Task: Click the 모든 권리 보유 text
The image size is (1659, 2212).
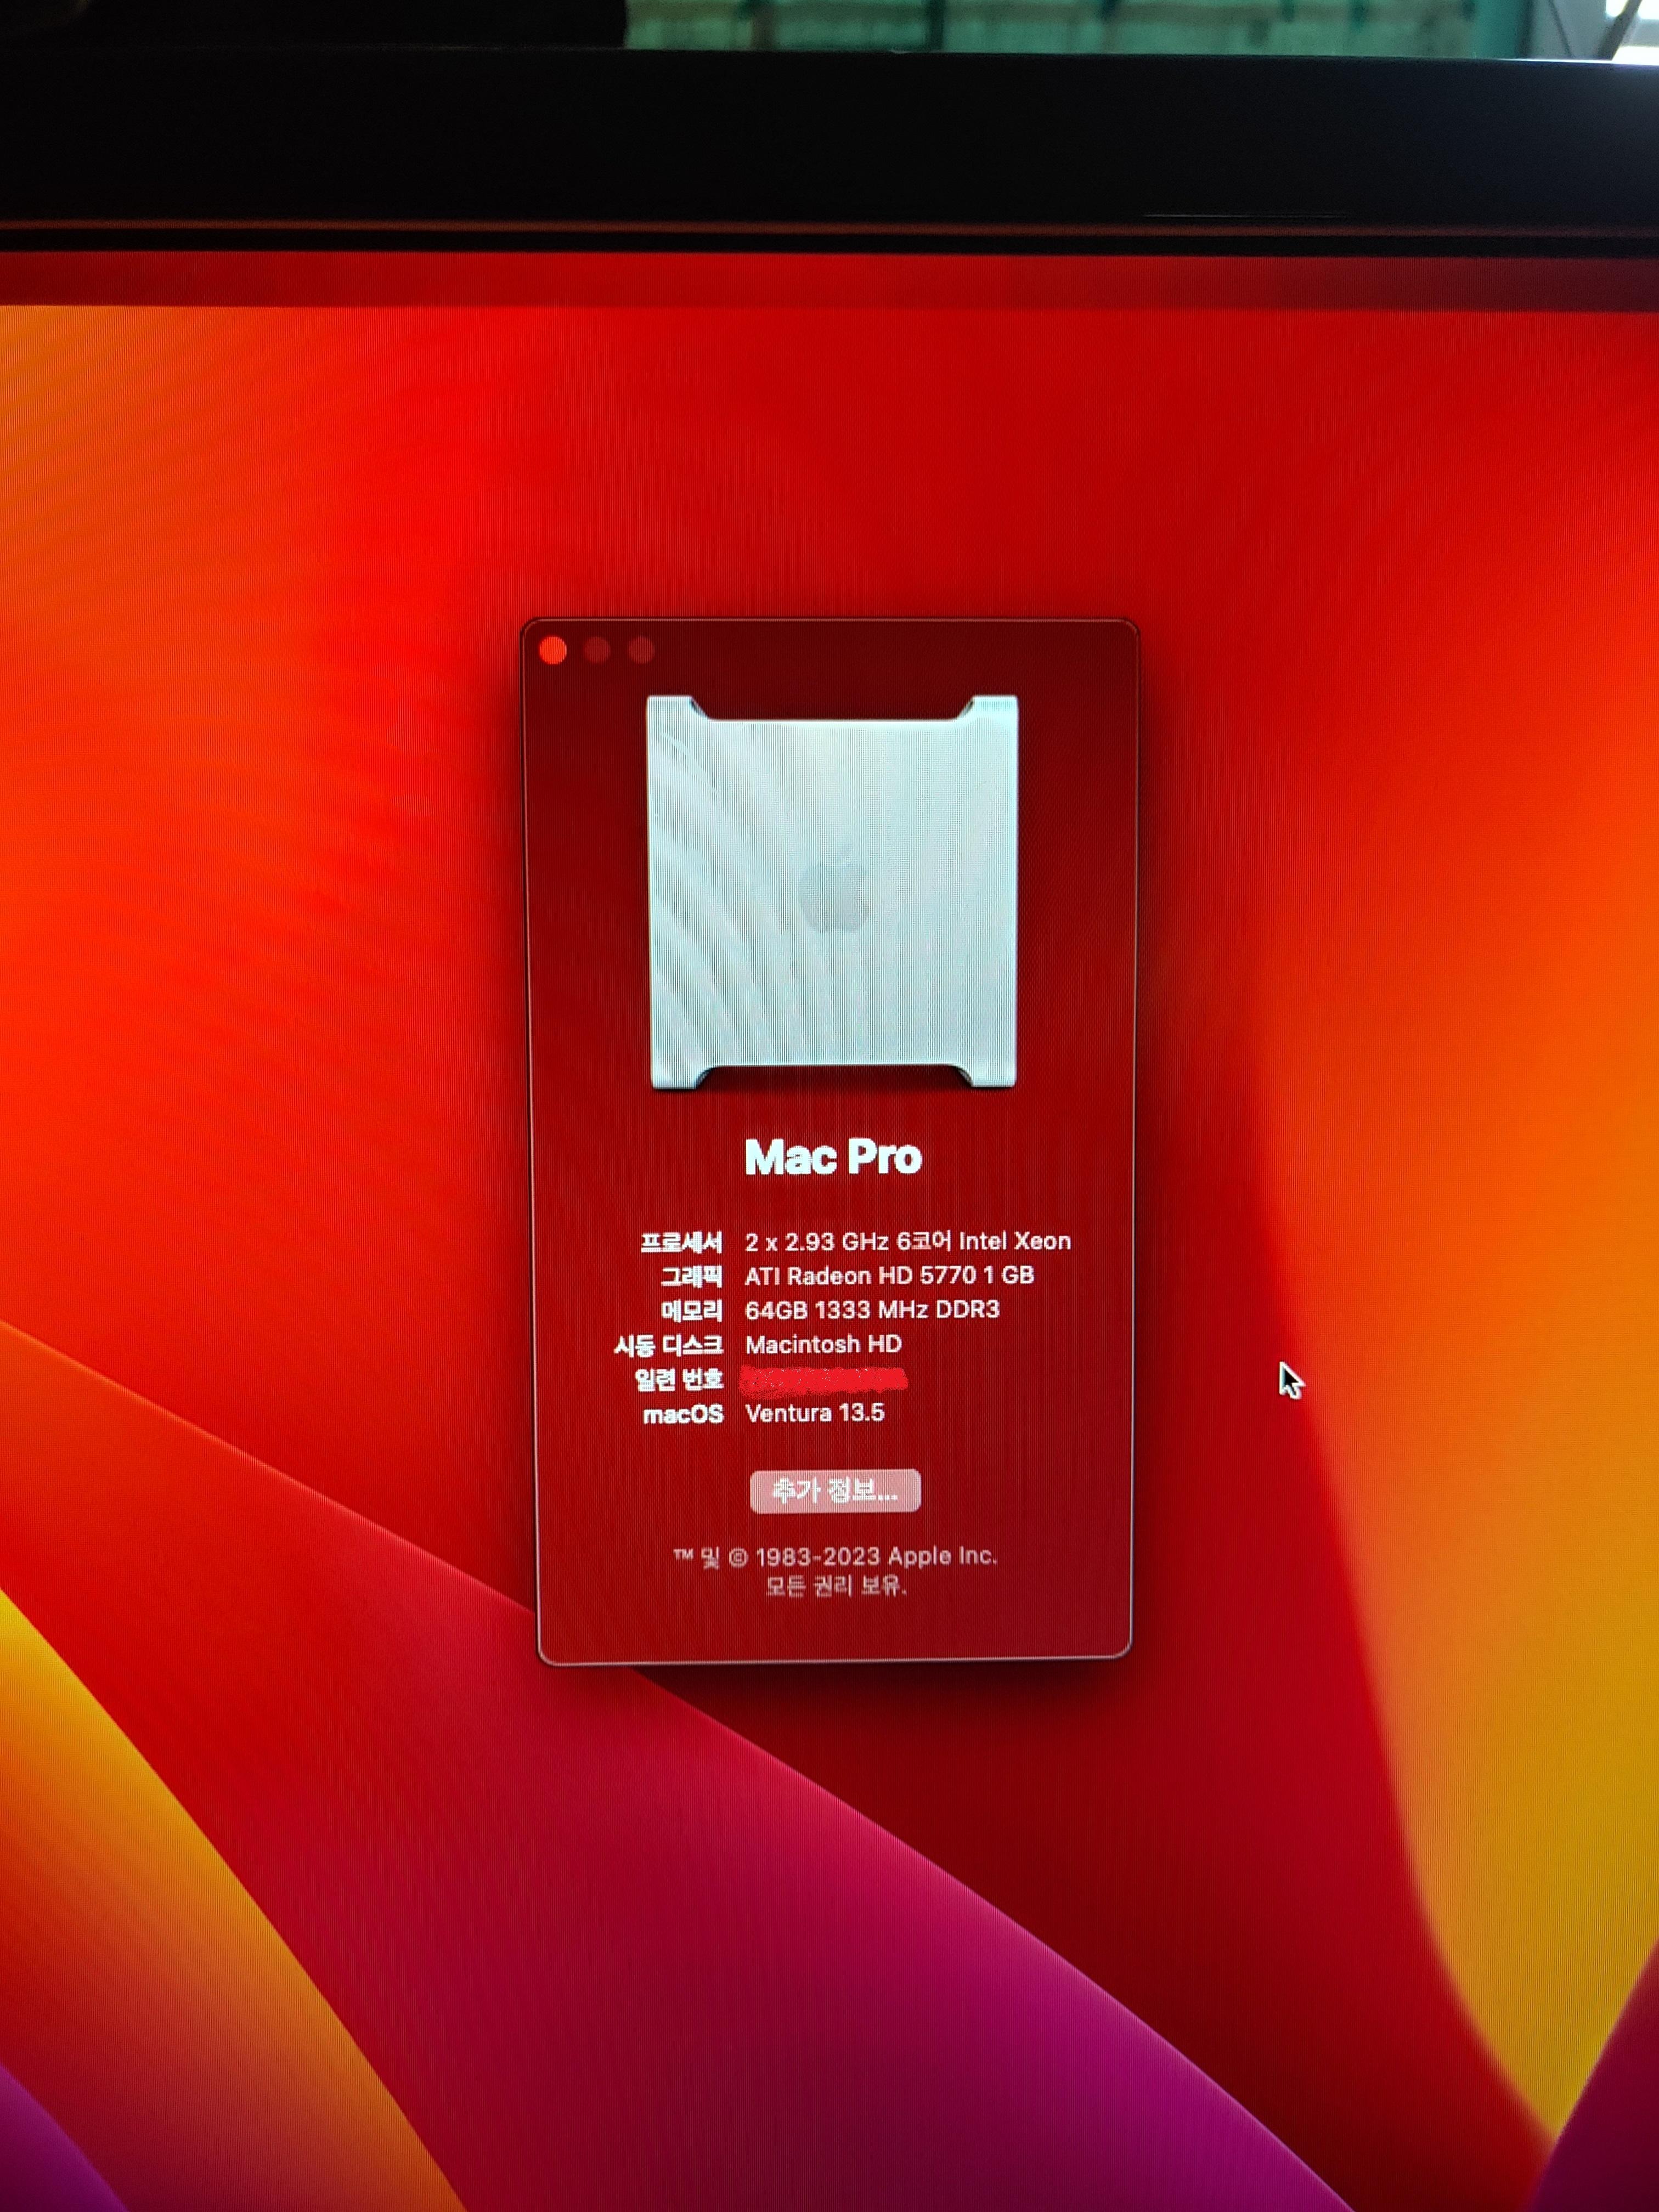Action: tap(836, 1586)
